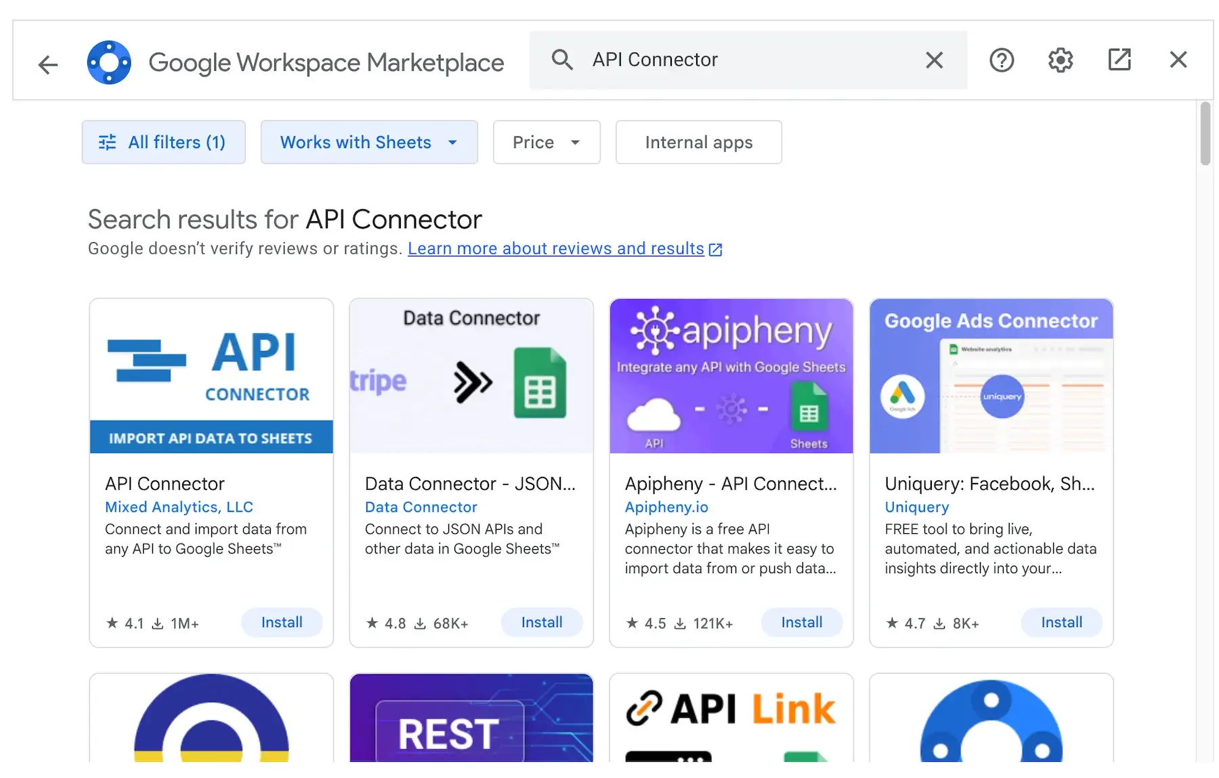Click the Google Workspace Marketplace logo
This screenshot has height=778, width=1219.
pos(109,62)
